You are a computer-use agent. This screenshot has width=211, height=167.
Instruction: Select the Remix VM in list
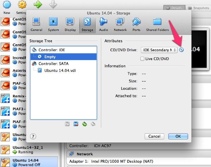pos(13,98)
